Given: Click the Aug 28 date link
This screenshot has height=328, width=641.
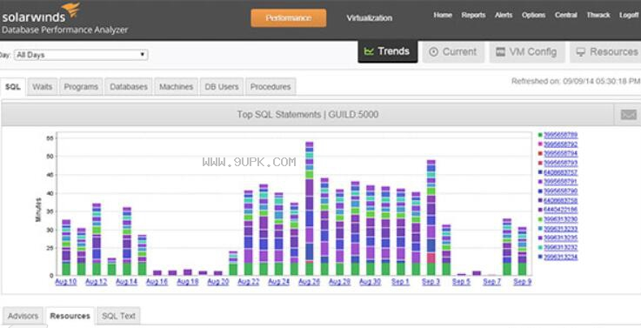Looking at the screenshot, I should pos(340,282).
